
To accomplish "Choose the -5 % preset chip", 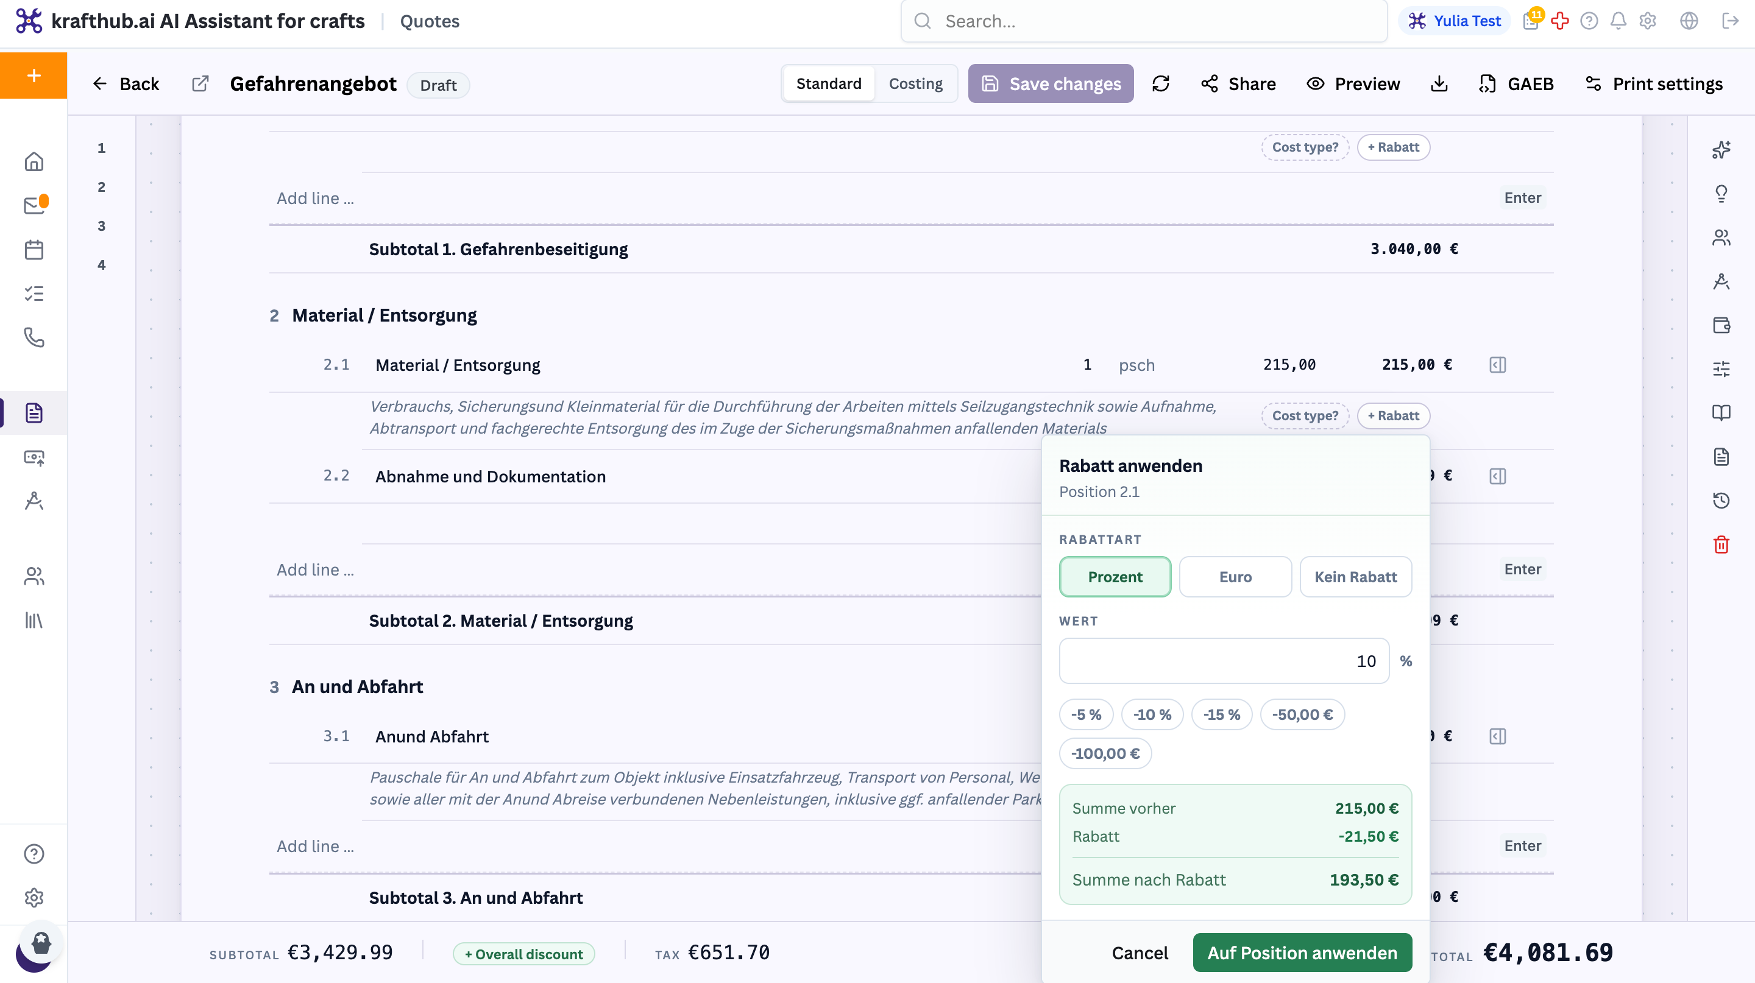I will 1086,714.
